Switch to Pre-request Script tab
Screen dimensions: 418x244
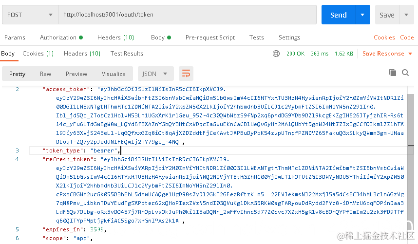pyautogui.click(x=210, y=38)
